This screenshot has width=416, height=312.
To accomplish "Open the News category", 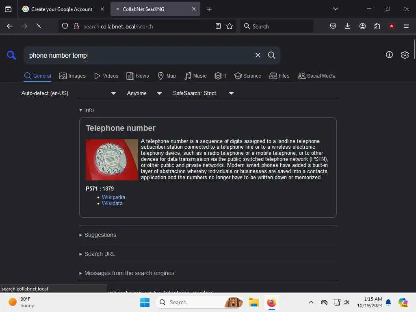I will click(138, 76).
